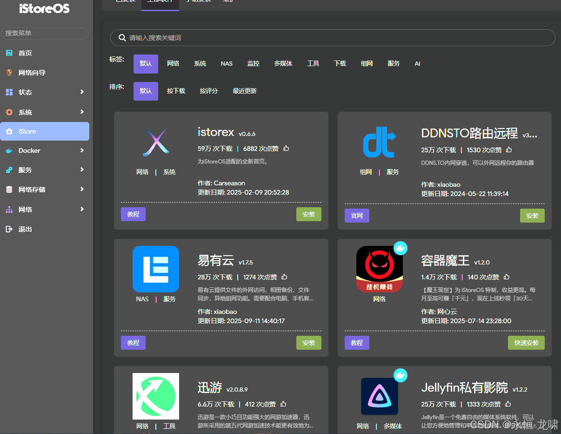This screenshot has width=561, height=434.
Task: Install 易有云 with 安装 button
Action: 309,343
